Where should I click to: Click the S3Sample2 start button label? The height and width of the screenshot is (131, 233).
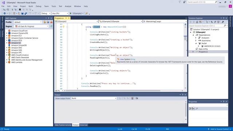pos(77,13)
